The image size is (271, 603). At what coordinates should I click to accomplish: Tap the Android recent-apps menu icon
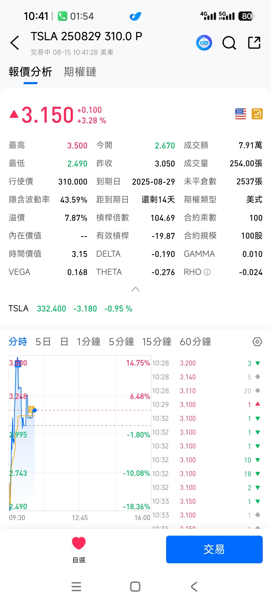coord(76,587)
